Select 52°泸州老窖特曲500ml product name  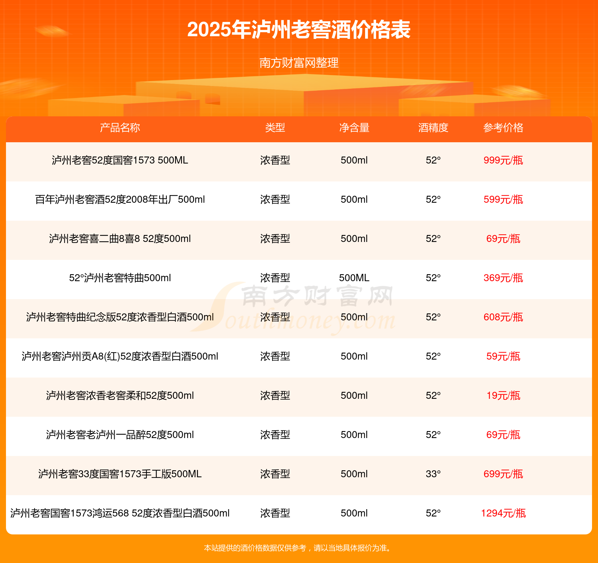pyautogui.click(x=120, y=278)
